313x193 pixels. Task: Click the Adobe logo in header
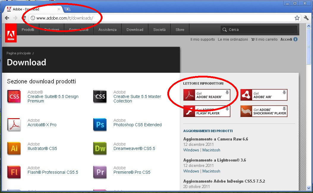point(11,33)
